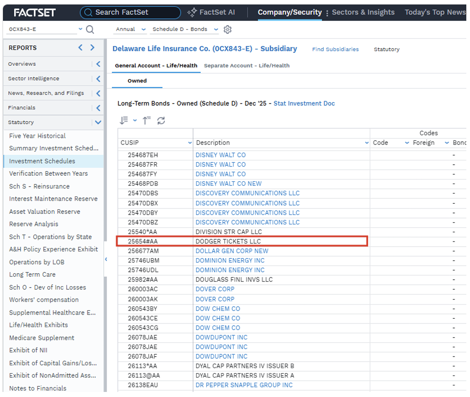Open the vertical dots menu after Company/Security
470x397 pixels.
pyautogui.click(x=327, y=13)
